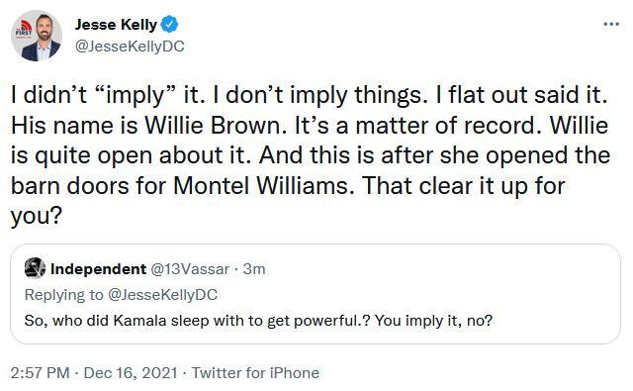Click the Jesse Kelly display name
Image resolution: width=633 pixels, height=391 pixels.
click(116, 25)
